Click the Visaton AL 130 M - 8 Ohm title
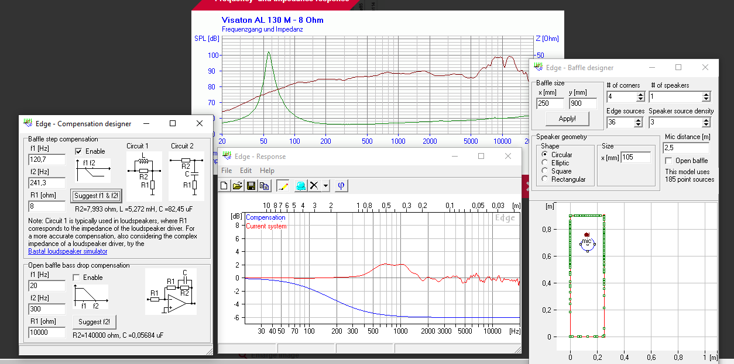This screenshot has height=364, width=734. (x=273, y=20)
